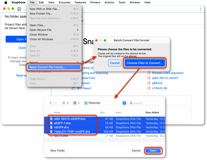Viewport: 207px width, 160px height.
Task: Choose Close Window menu item
Action: coord(54,34)
